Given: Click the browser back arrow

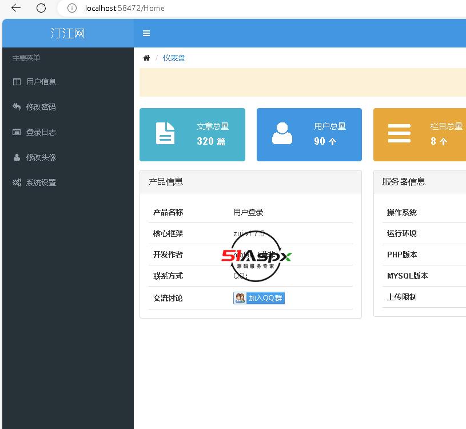Looking at the screenshot, I should pos(16,8).
